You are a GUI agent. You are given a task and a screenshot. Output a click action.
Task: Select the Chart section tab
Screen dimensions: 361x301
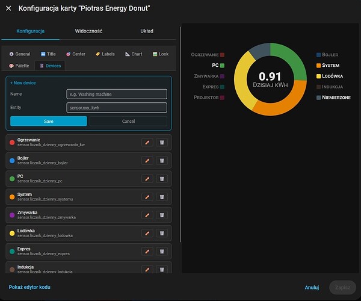[134, 54]
